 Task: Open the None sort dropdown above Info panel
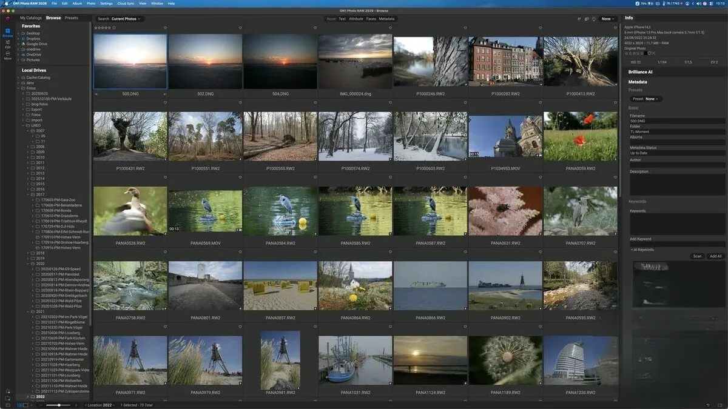[x=606, y=19]
